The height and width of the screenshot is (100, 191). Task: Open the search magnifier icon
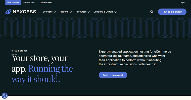152,12
